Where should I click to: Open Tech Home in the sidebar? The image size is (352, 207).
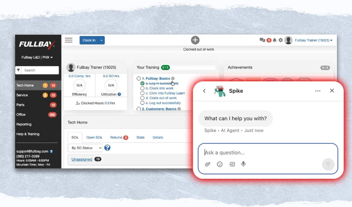pyautogui.click(x=38, y=86)
